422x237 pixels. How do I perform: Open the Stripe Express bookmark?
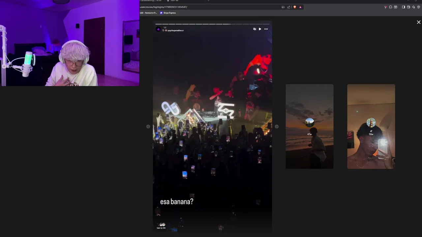(168, 13)
